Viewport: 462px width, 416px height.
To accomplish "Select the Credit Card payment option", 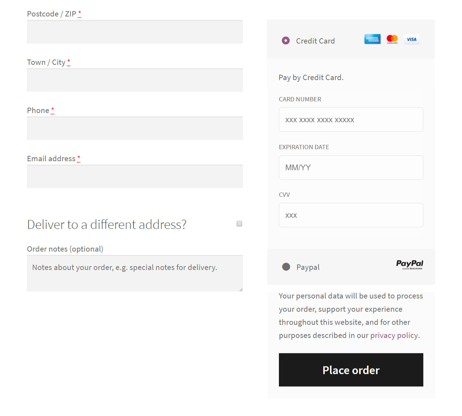I will [x=286, y=41].
